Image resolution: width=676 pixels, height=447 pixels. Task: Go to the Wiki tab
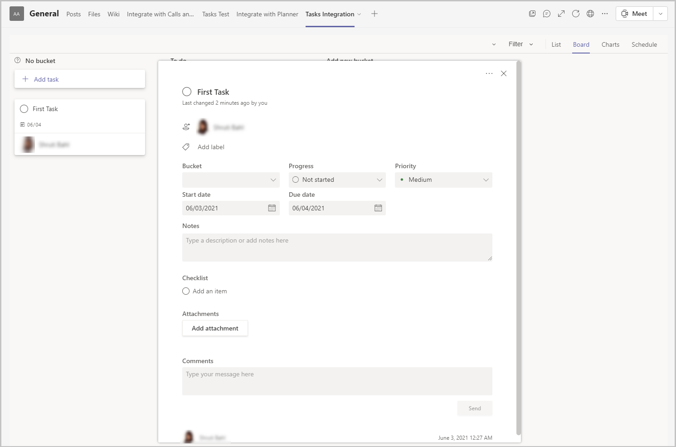[114, 14]
